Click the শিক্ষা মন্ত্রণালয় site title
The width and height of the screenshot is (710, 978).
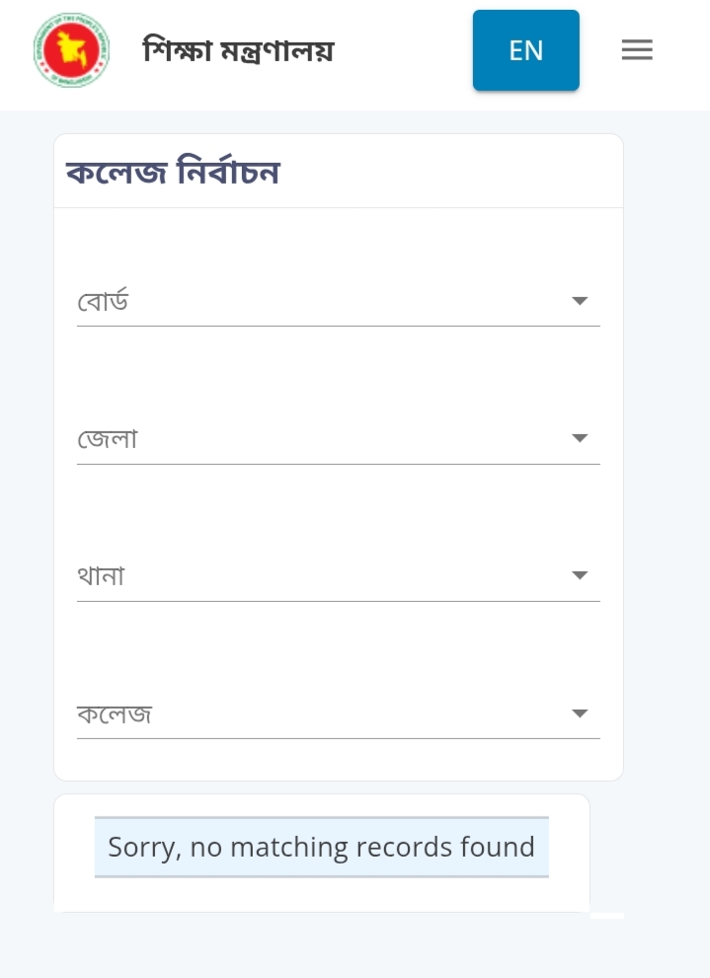(238, 50)
